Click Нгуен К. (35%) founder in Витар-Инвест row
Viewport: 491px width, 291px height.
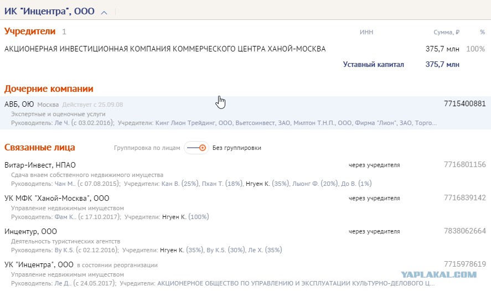tap(267, 184)
